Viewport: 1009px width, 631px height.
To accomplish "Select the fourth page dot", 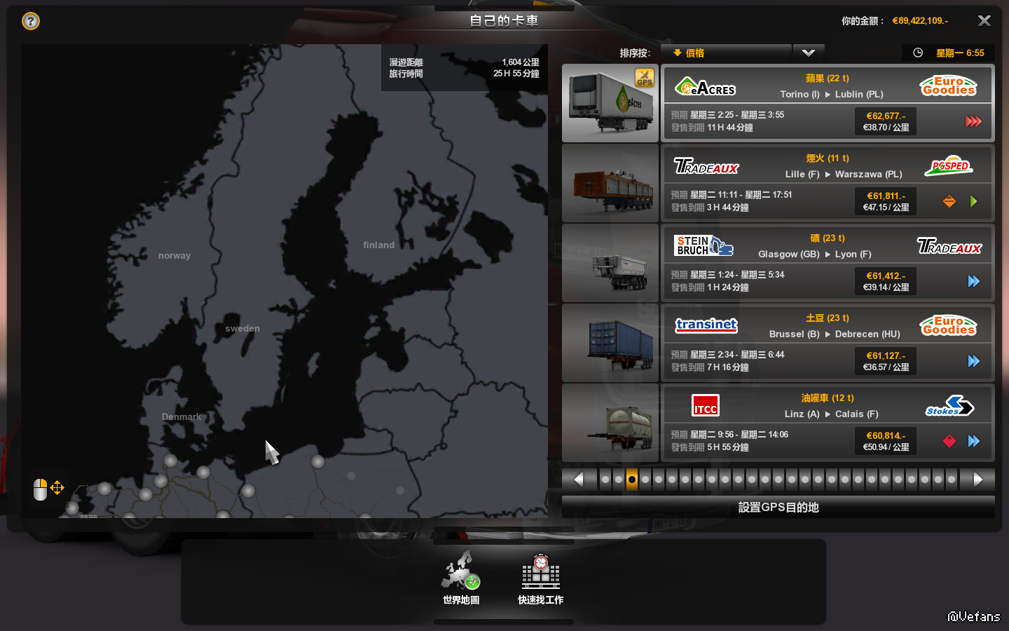I will [645, 480].
